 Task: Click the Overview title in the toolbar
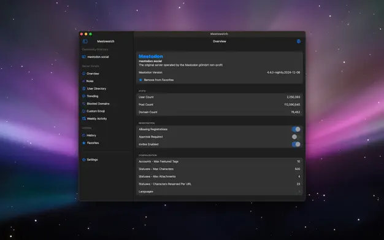220,41
